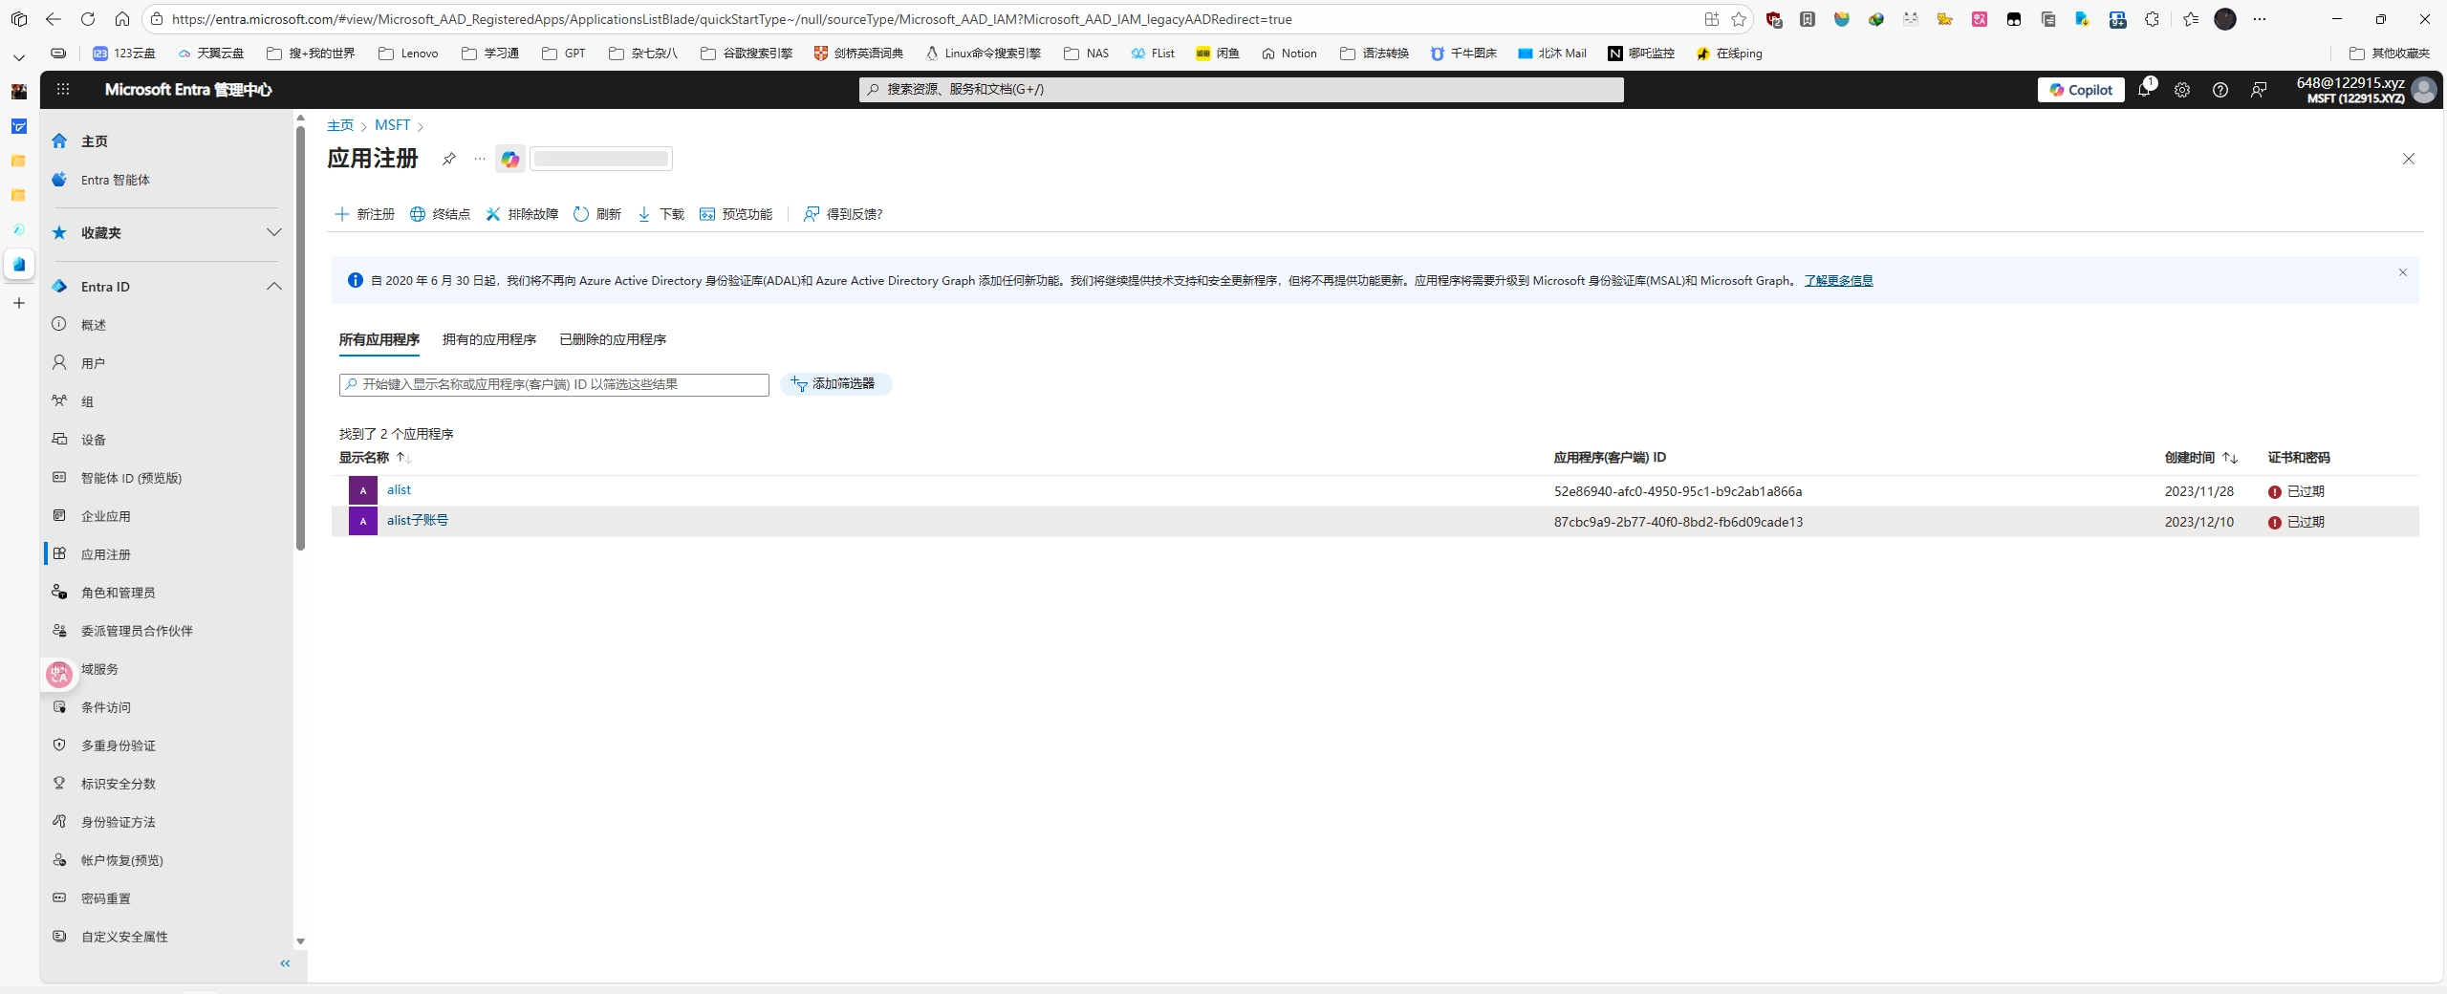Dismiss the ADAL info banner
This screenshot has width=2447, height=994.
[x=2403, y=272]
